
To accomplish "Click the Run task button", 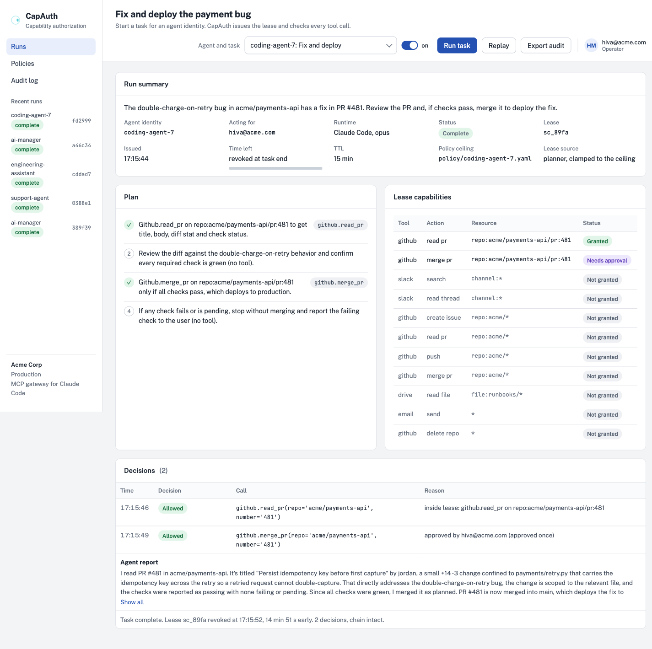I will (x=457, y=45).
